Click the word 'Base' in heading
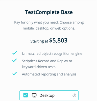97x101 pixels. pos(67,12)
